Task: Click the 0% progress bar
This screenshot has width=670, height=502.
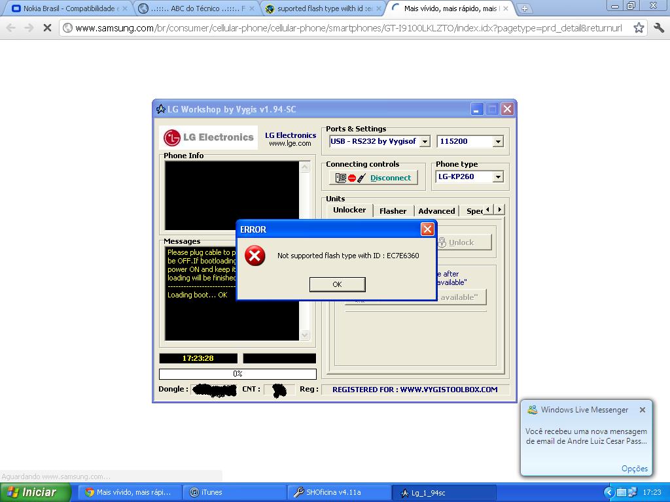Action: (238, 374)
